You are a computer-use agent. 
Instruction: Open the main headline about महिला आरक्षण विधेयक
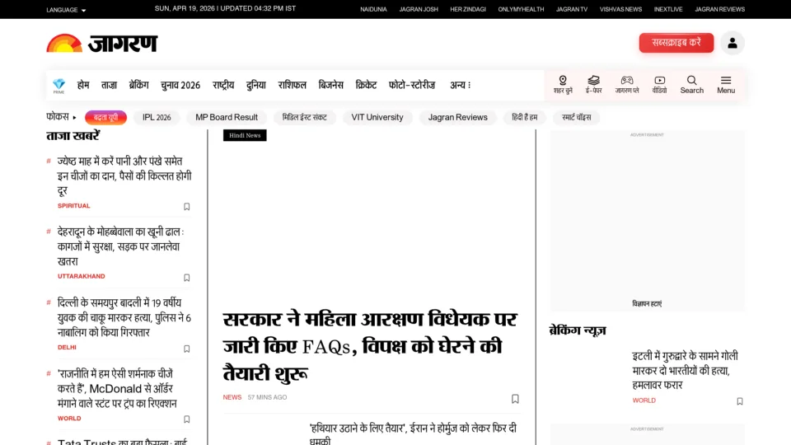(x=370, y=347)
